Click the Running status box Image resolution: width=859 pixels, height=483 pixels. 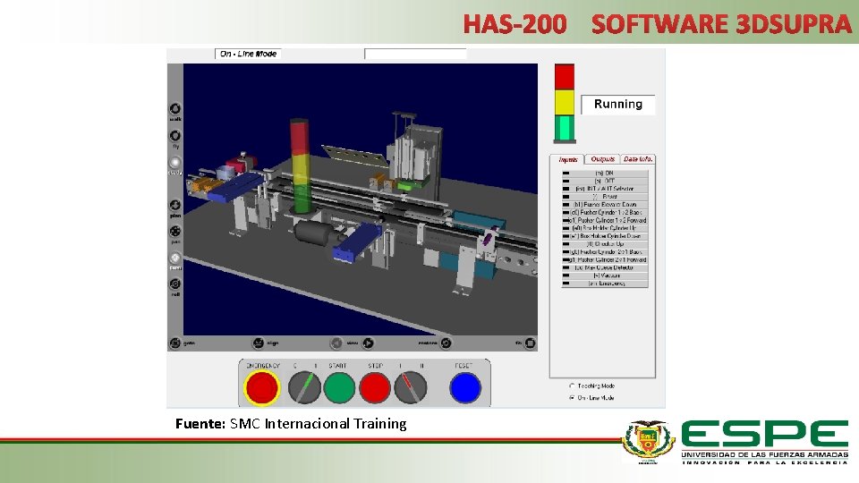point(618,104)
